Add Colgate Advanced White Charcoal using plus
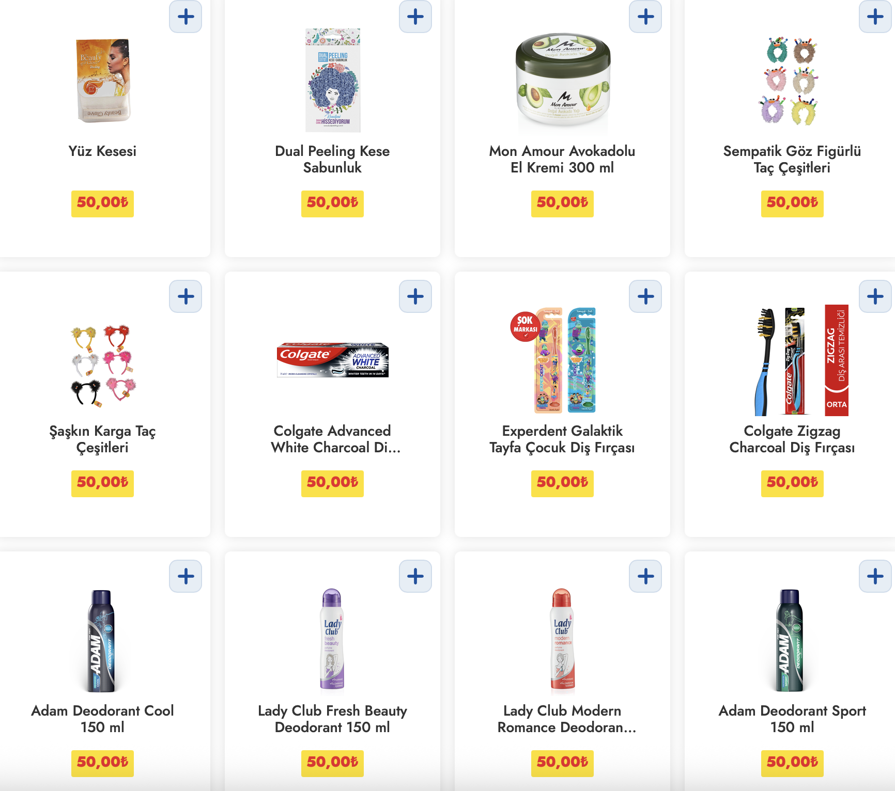 (x=415, y=296)
